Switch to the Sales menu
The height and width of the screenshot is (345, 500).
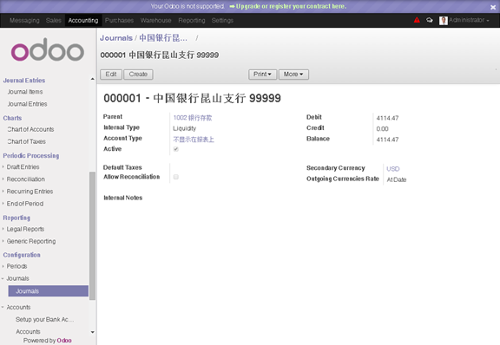(53, 21)
